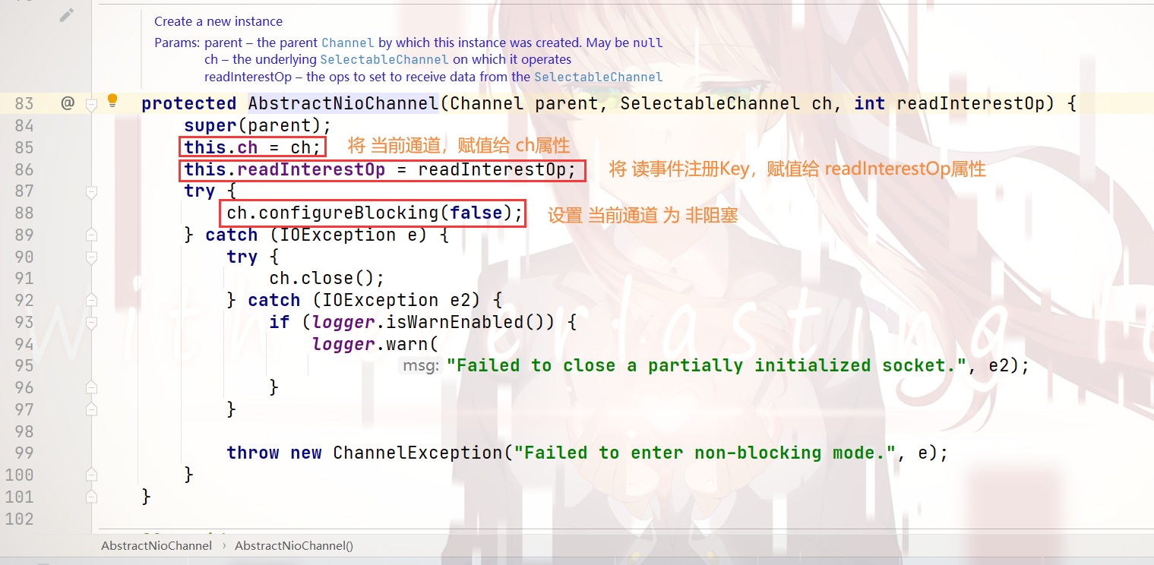Screen dimensions: 1154x565
Task: Click line number 95 in the gutter
Action: coord(24,366)
